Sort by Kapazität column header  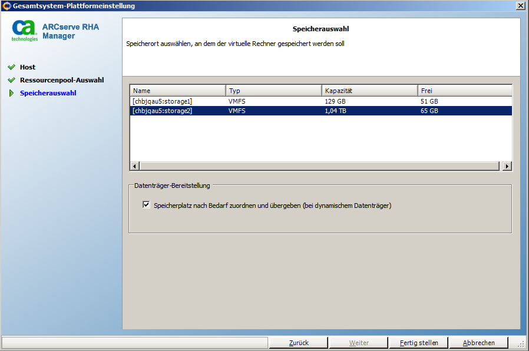coord(370,91)
